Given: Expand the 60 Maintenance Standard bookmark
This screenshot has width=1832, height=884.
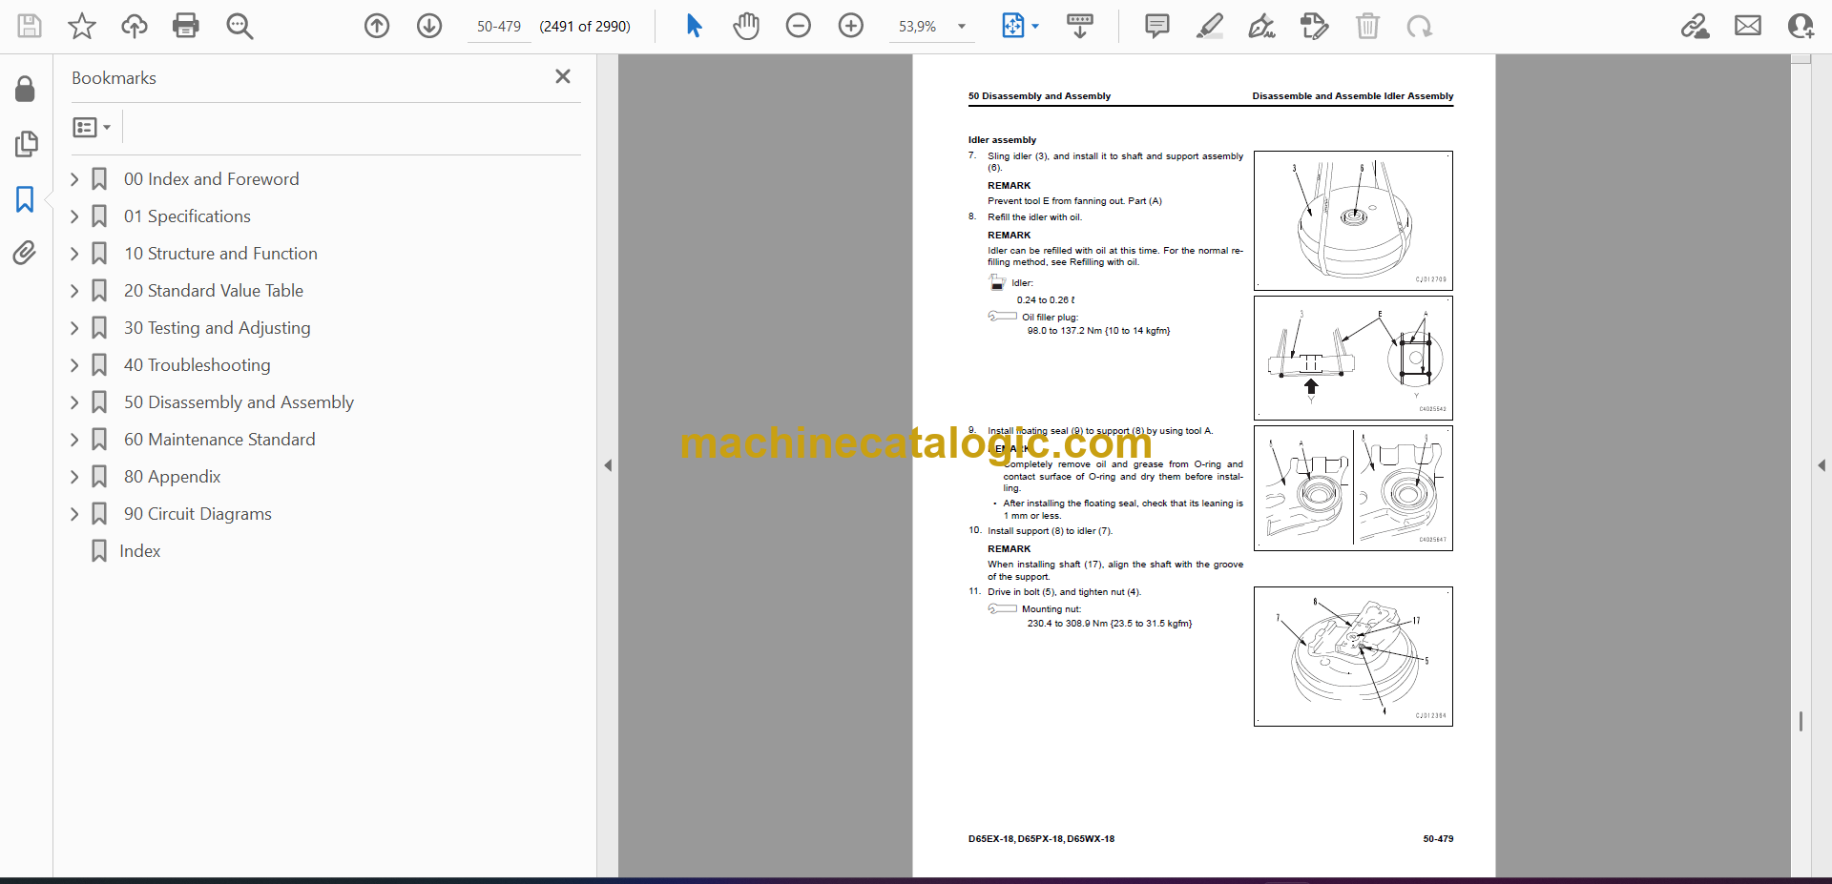Looking at the screenshot, I should click(74, 440).
